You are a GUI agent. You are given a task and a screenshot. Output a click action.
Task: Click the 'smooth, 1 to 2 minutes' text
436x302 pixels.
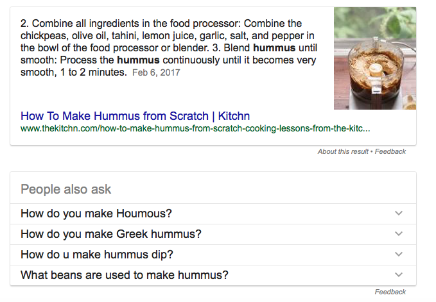coord(73,72)
